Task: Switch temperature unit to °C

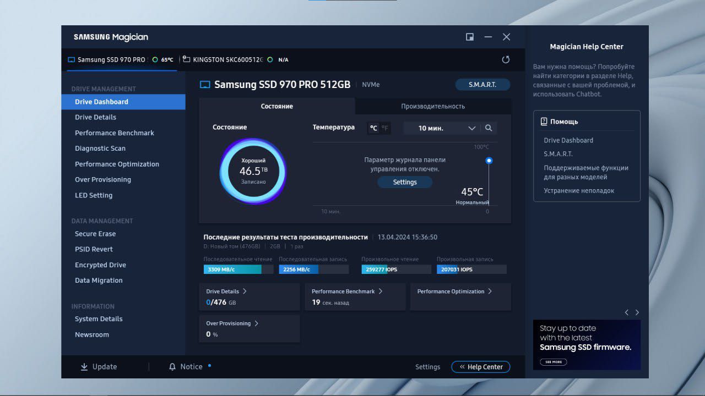Action: tap(373, 128)
